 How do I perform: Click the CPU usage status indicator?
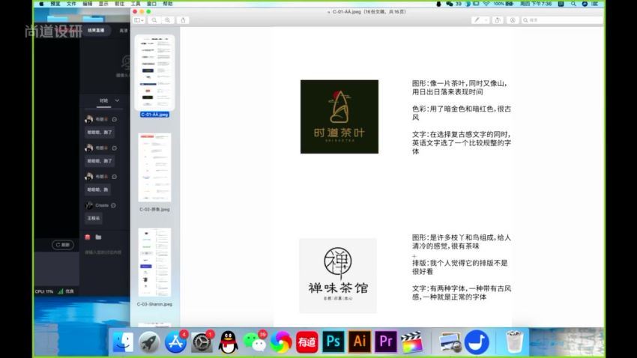click(x=44, y=291)
